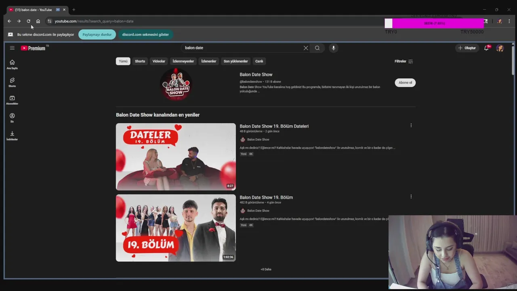Open channel link under the 482 B görüntüleme video
This screenshot has width=517, height=291.
coord(258,211)
